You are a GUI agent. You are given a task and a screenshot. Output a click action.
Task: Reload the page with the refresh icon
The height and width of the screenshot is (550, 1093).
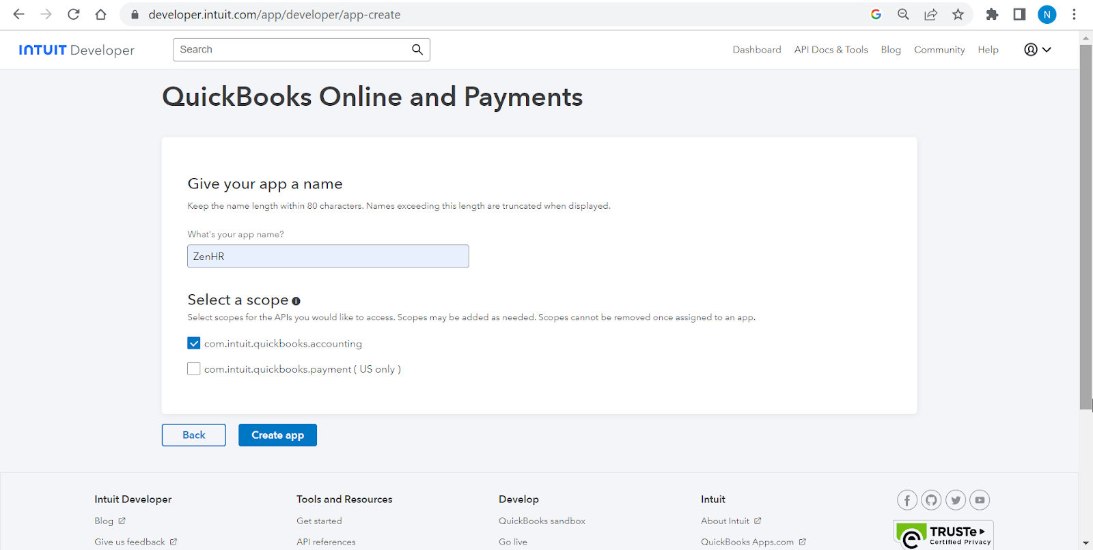click(x=73, y=14)
